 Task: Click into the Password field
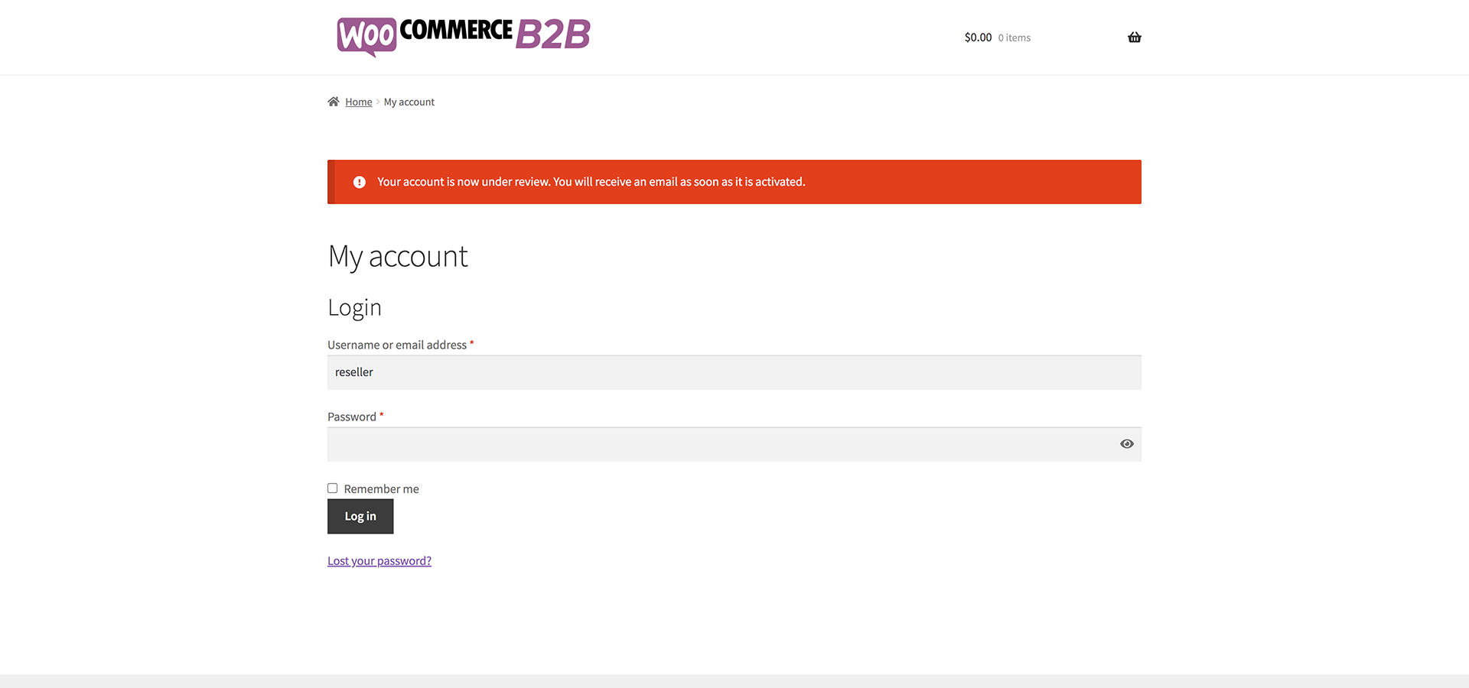(x=719, y=444)
